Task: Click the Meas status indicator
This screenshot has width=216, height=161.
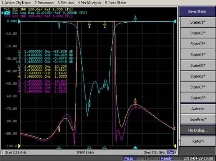Action: coord(129,158)
